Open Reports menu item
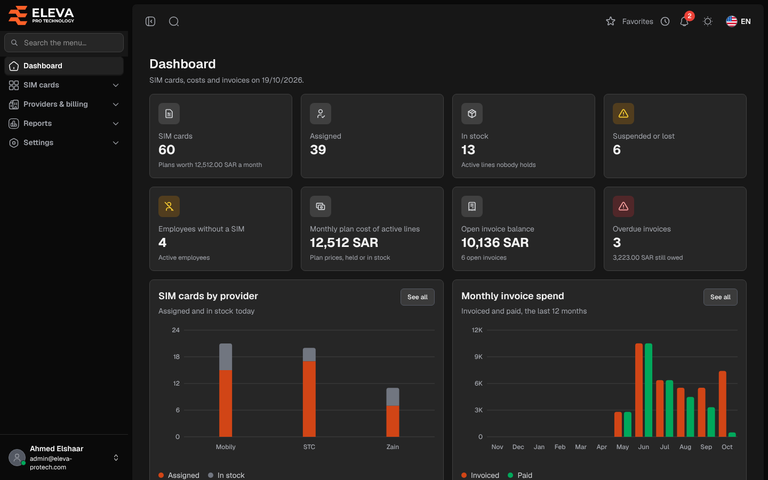The width and height of the screenshot is (768, 480). (x=64, y=124)
